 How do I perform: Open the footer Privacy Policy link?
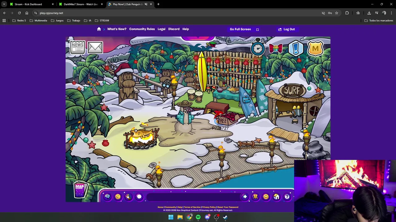[209, 207]
